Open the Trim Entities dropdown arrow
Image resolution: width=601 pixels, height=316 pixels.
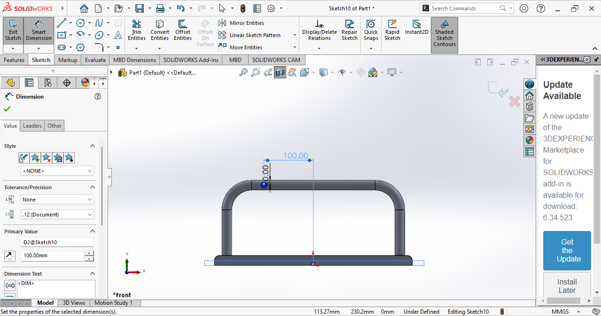click(136, 48)
